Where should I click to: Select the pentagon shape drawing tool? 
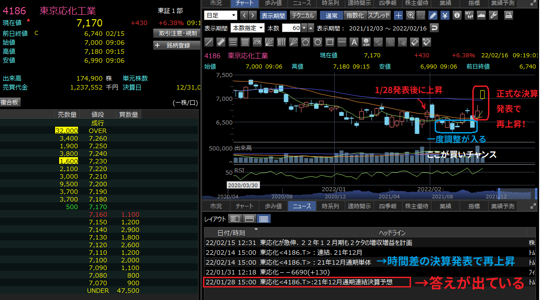click(306, 42)
